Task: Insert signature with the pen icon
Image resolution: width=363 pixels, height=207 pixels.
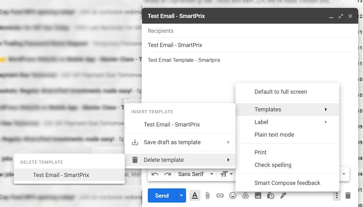Action: (283, 195)
